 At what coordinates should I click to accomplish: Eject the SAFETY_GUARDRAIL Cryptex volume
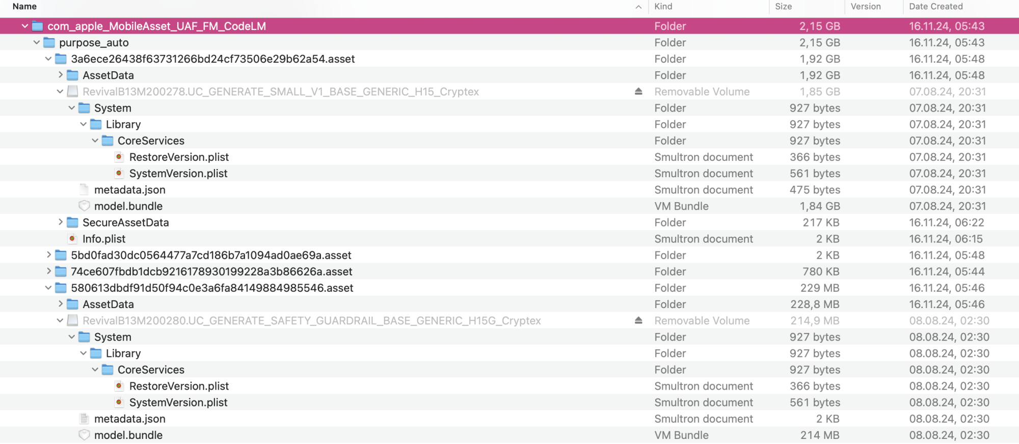coord(638,320)
